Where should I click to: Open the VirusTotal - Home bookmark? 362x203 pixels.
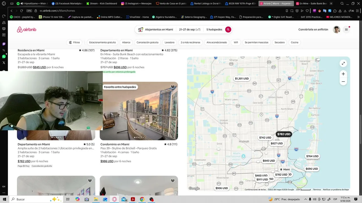point(137,17)
